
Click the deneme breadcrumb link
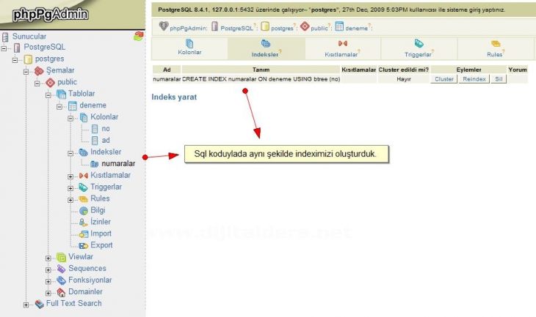[356, 29]
